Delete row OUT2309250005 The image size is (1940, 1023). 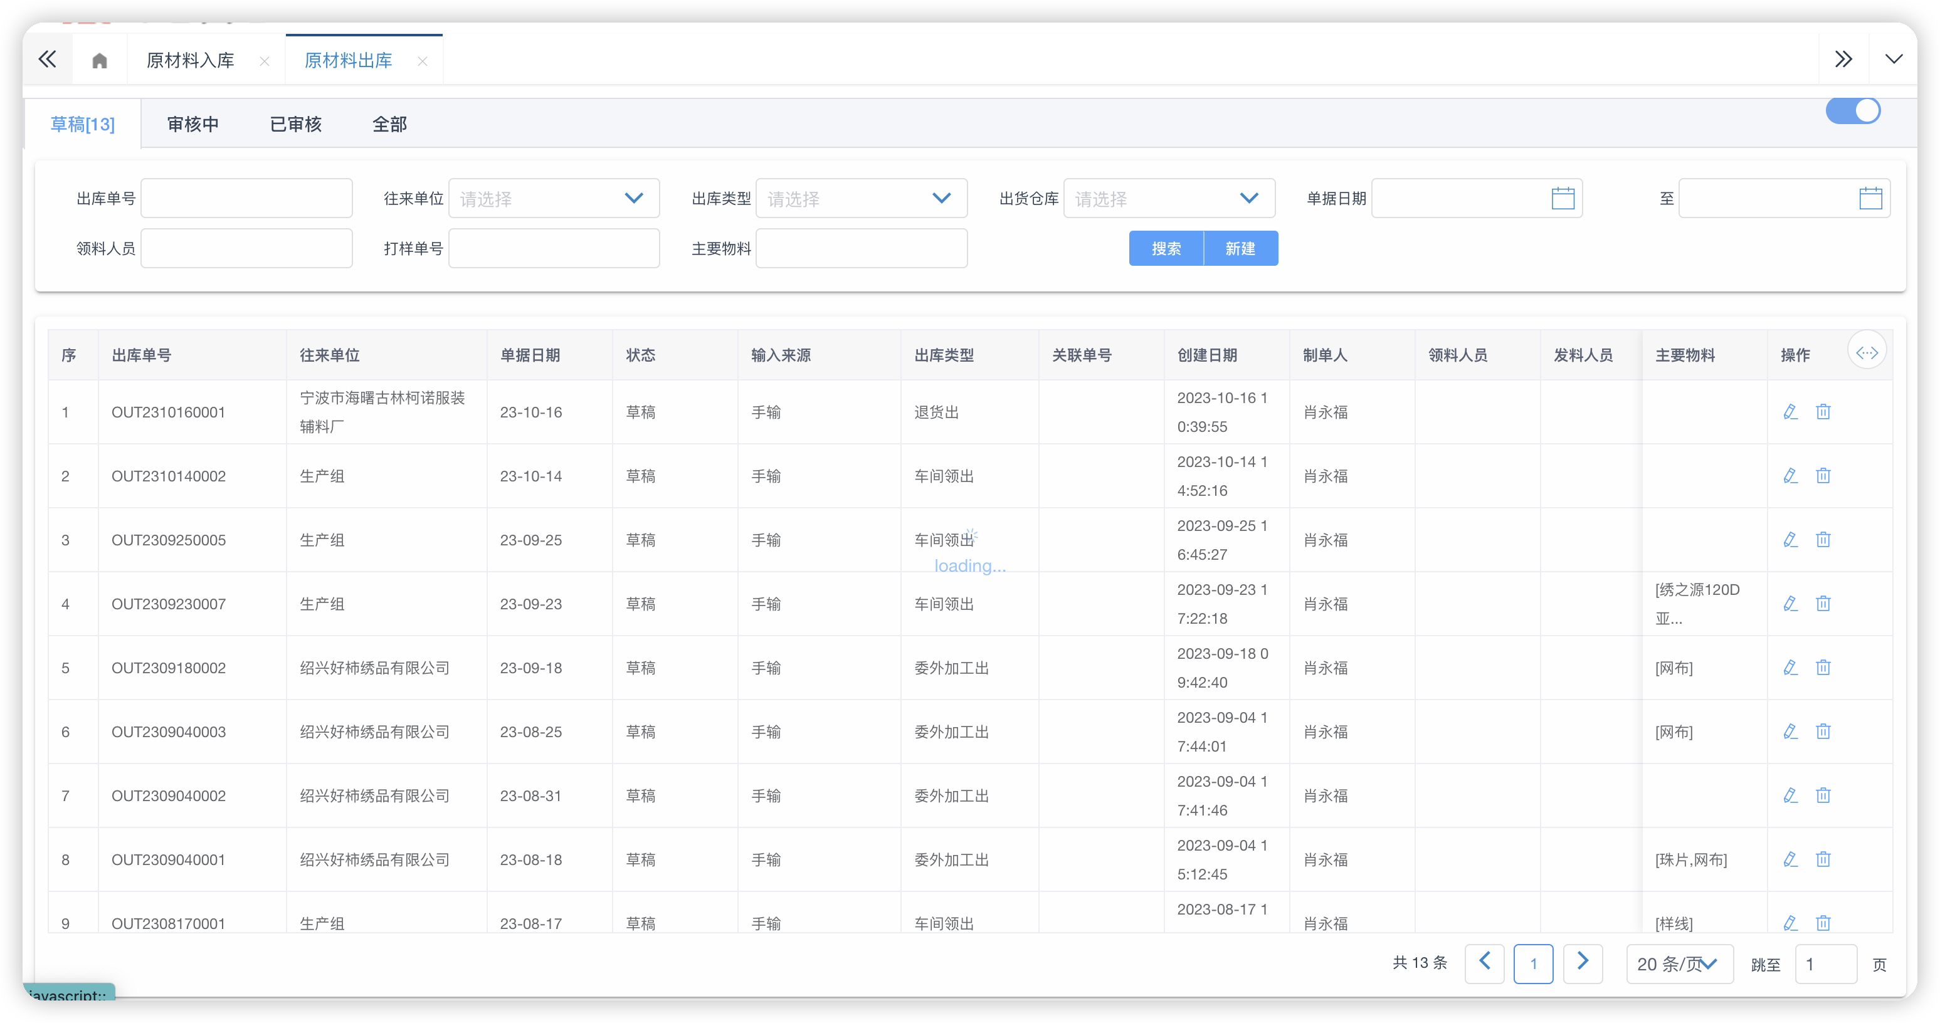[1823, 540]
